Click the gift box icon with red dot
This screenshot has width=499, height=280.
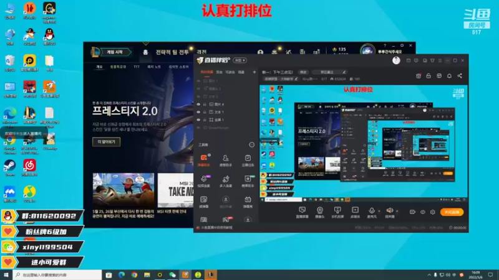coord(419,76)
